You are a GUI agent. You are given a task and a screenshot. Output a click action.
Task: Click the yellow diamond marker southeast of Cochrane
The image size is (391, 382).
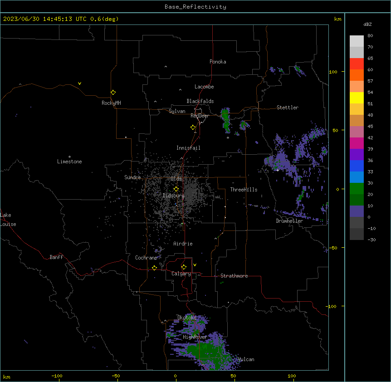coord(154,268)
